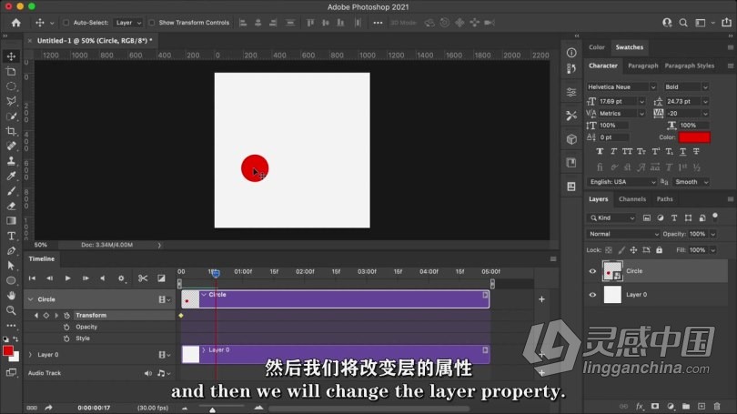Open the Search icon at top right

683,23
